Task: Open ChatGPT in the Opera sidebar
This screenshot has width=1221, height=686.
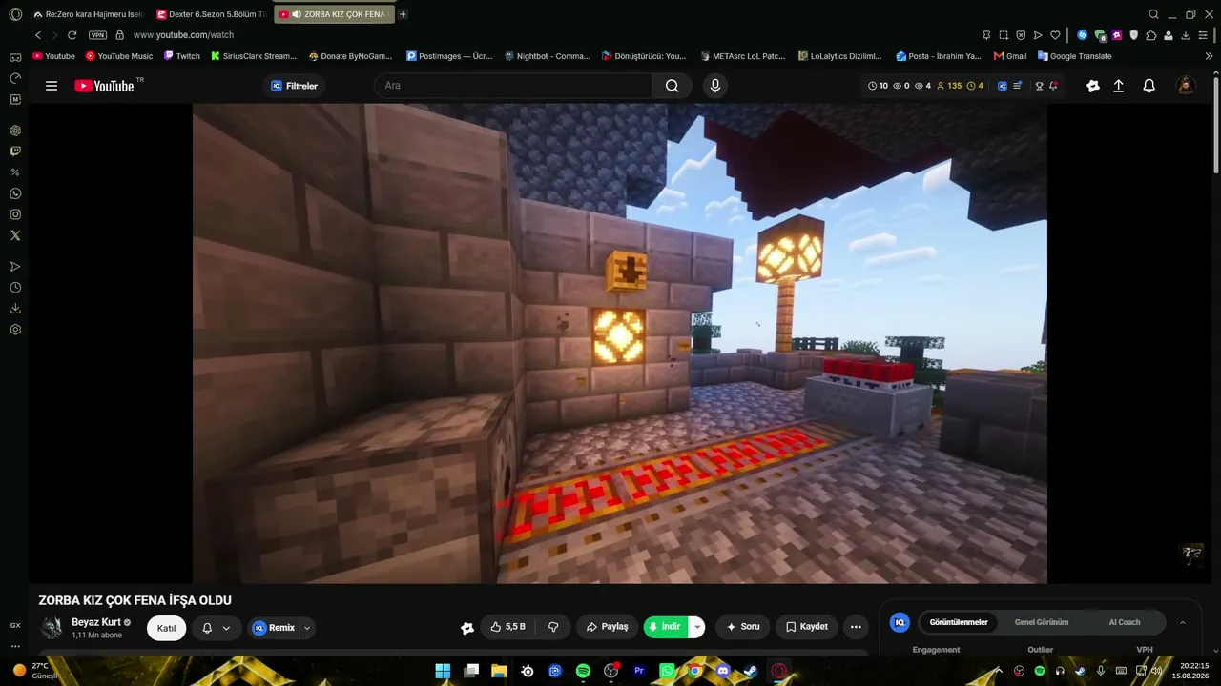Action: tap(15, 131)
